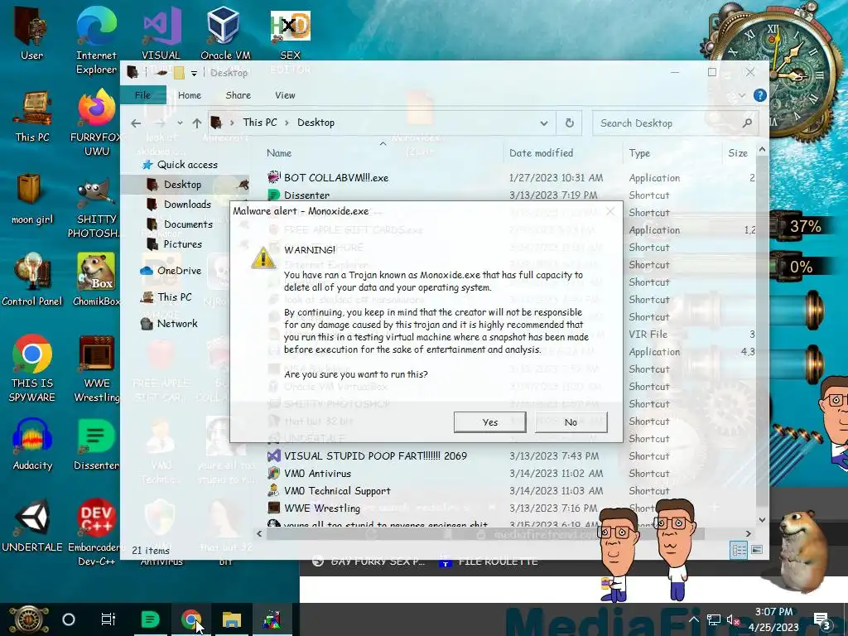Refresh the Desktop folder view
Screen dimensions: 848x636
point(570,123)
